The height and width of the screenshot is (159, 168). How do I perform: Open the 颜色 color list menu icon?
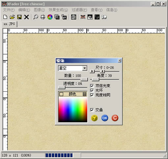click(84, 94)
